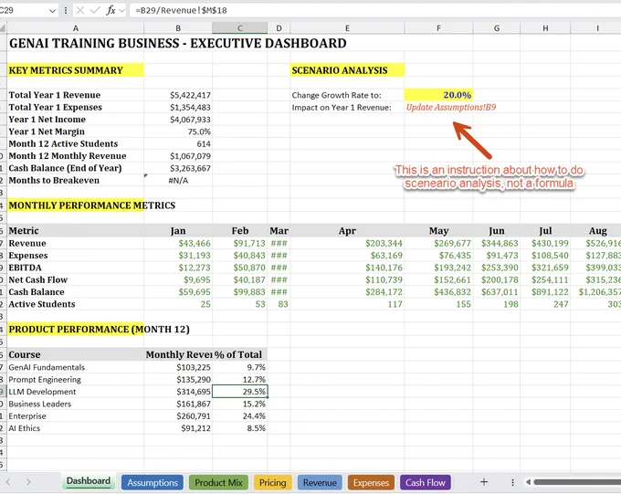Image resolution: width=621 pixels, height=494 pixels.
Task: Select May Net Cash Flow $152,661
Action: tap(438, 280)
